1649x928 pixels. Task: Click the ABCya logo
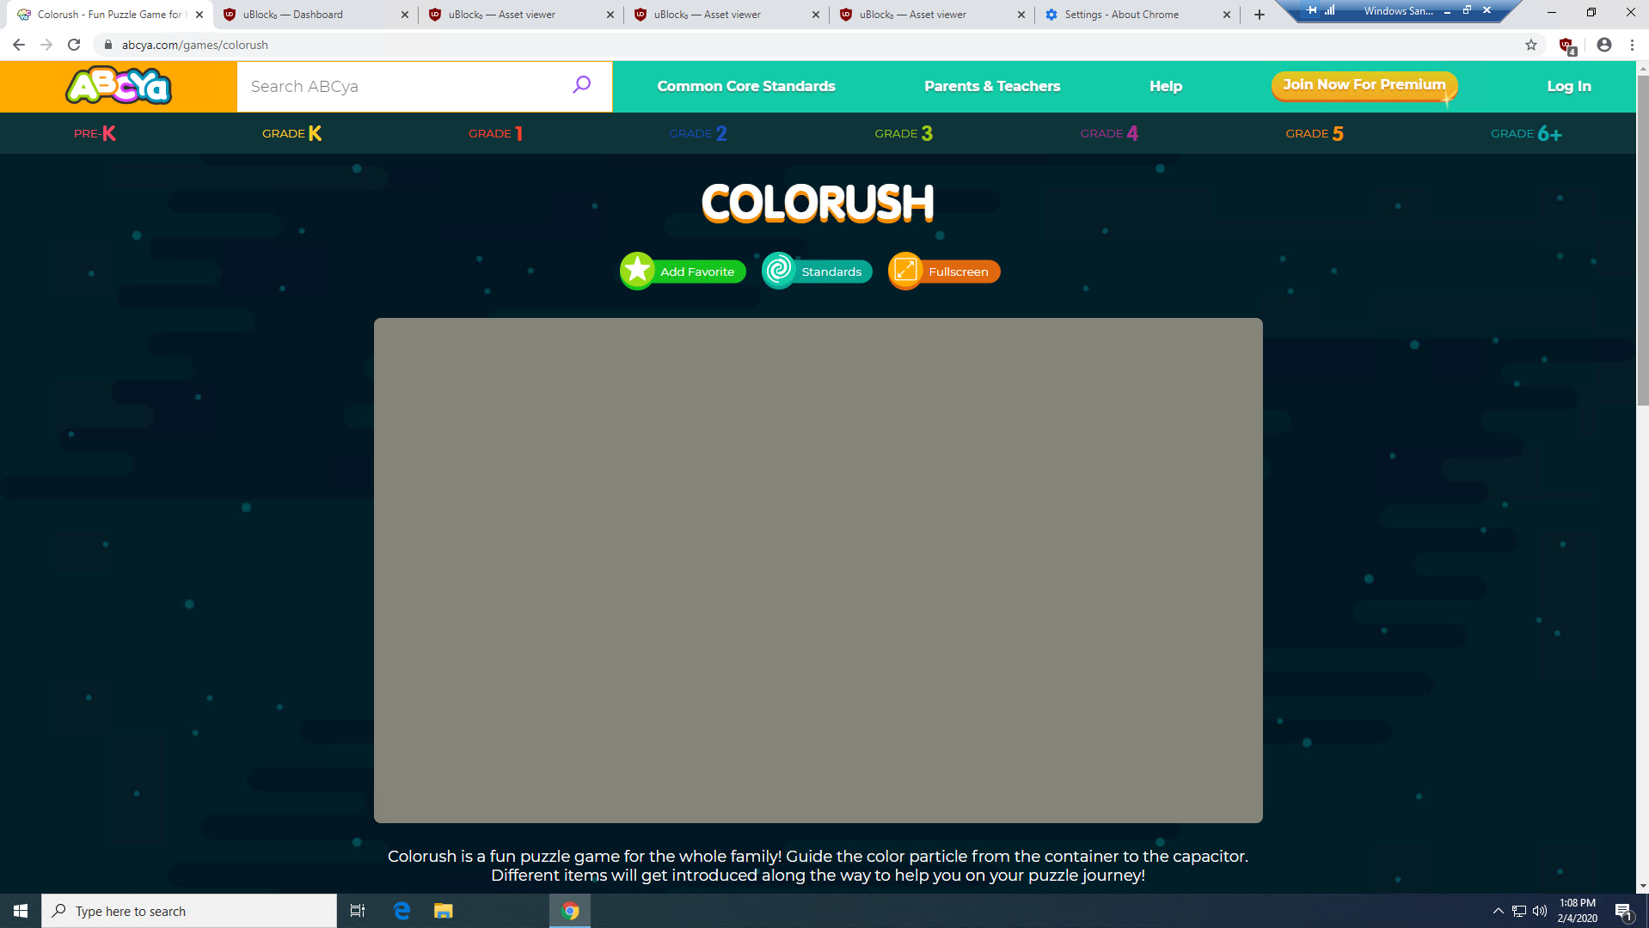(119, 86)
